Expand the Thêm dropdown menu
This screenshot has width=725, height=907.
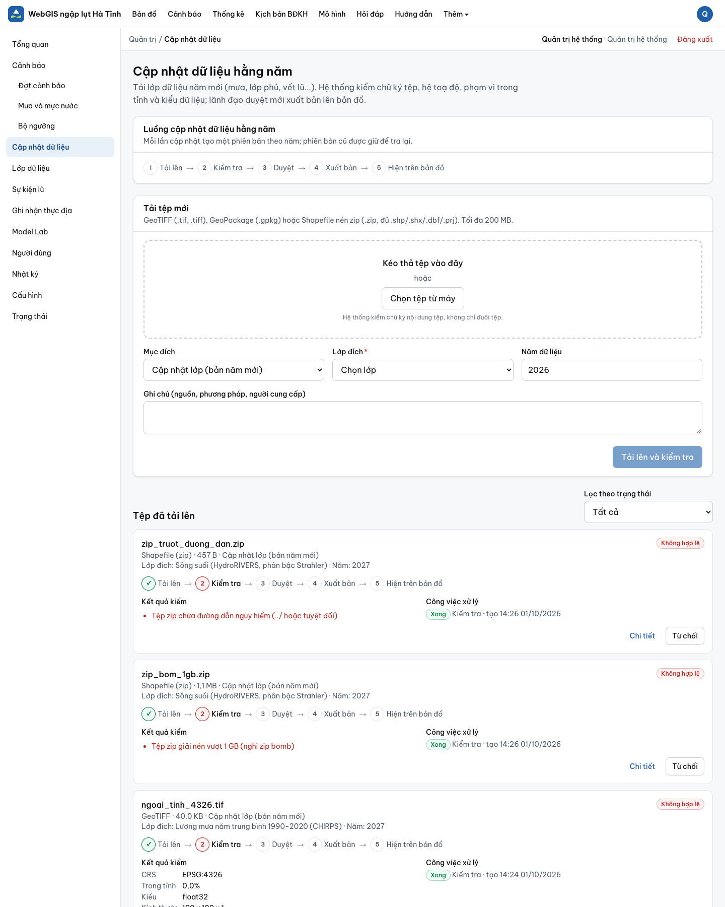click(x=456, y=14)
